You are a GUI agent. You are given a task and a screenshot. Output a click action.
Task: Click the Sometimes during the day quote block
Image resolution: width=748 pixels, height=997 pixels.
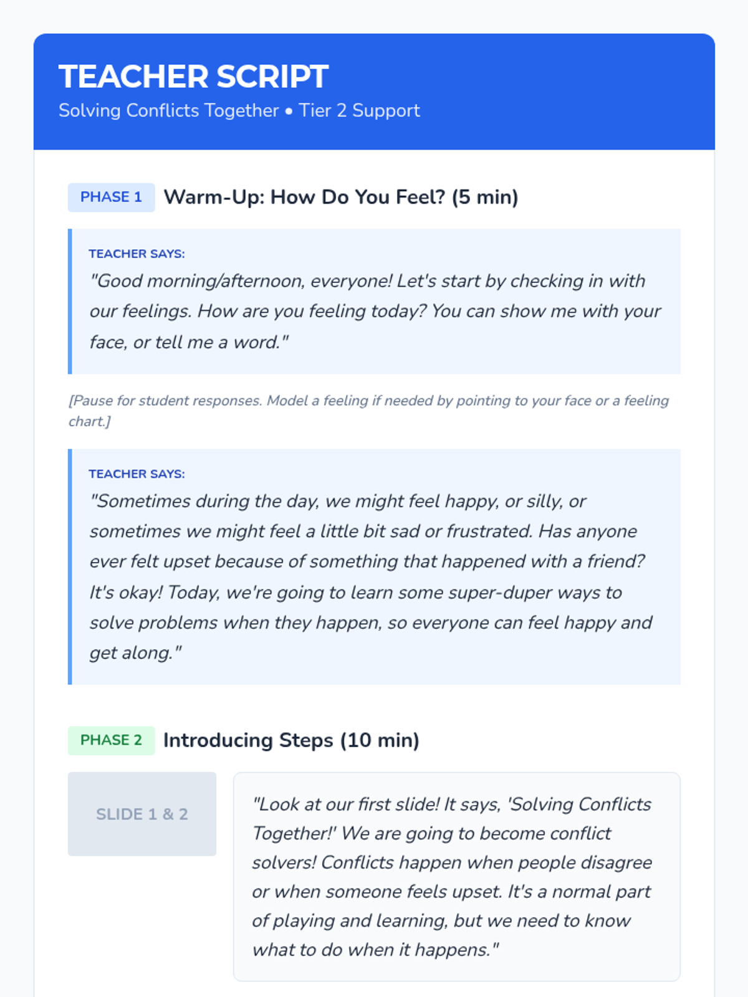(374, 576)
